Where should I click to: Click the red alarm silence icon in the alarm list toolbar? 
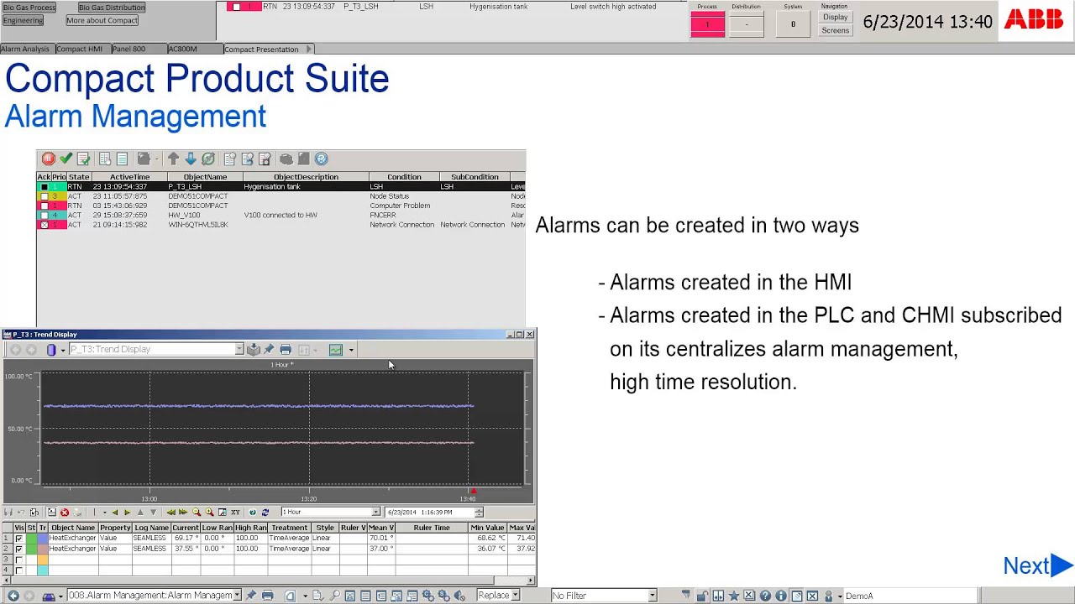point(49,159)
